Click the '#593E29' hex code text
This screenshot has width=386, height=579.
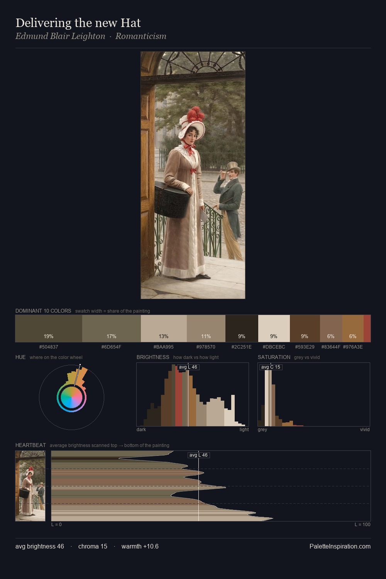[305, 347]
